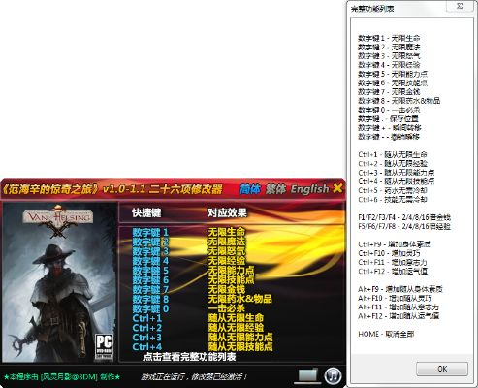Click Ctrl+F11 - 增加意志力 in the dialog
The image size is (478, 388).
(393, 262)
